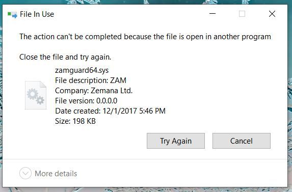Click the File description: ZAM line
The width and height of the screenshot is (292, 192).
tap(91, 80)
